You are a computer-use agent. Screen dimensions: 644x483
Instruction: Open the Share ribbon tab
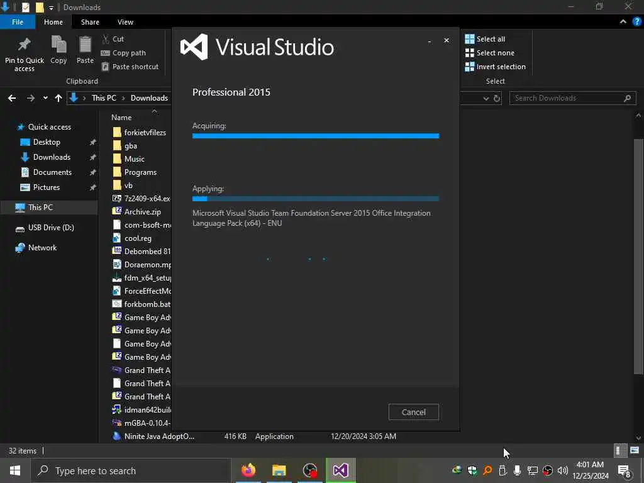[90, 22]
